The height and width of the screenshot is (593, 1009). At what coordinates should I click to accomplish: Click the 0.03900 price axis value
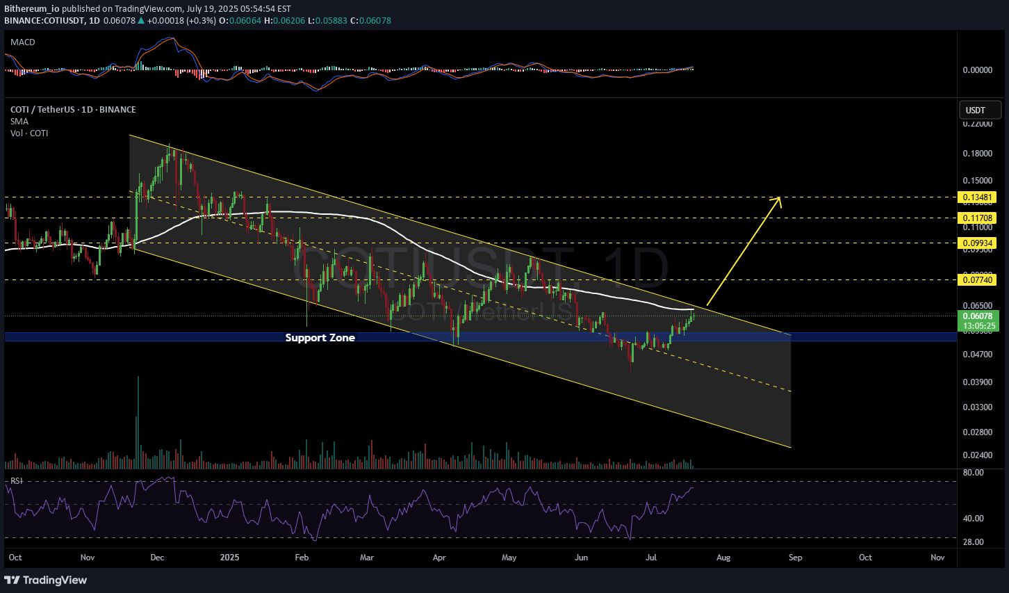[x=978, y=382]
